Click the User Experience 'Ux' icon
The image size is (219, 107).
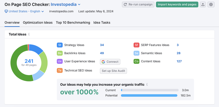click(60, 61)
